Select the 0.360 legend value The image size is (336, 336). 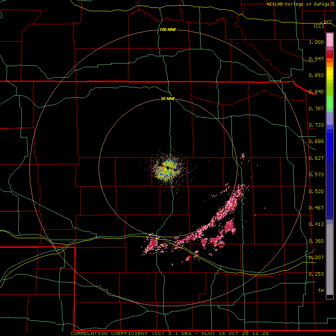coord(316,241)
